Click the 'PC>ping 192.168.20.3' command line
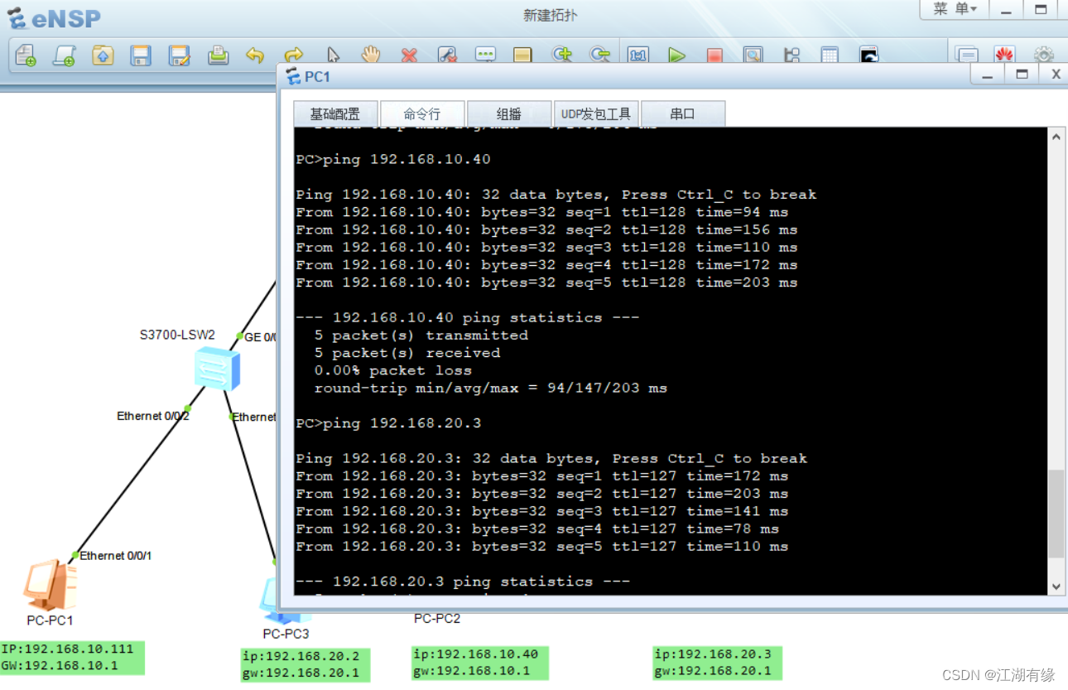 388,423
